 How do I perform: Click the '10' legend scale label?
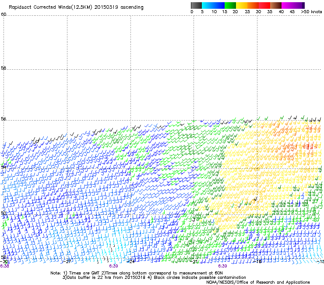pos(214,12)
